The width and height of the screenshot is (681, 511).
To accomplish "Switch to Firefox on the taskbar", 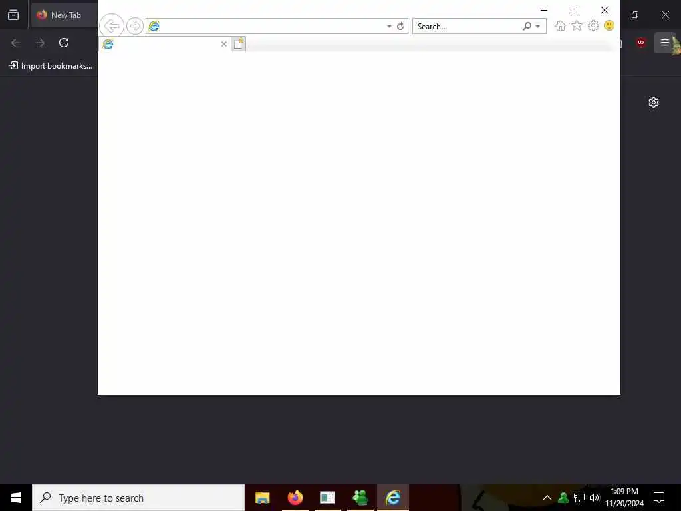I will 295,498.
